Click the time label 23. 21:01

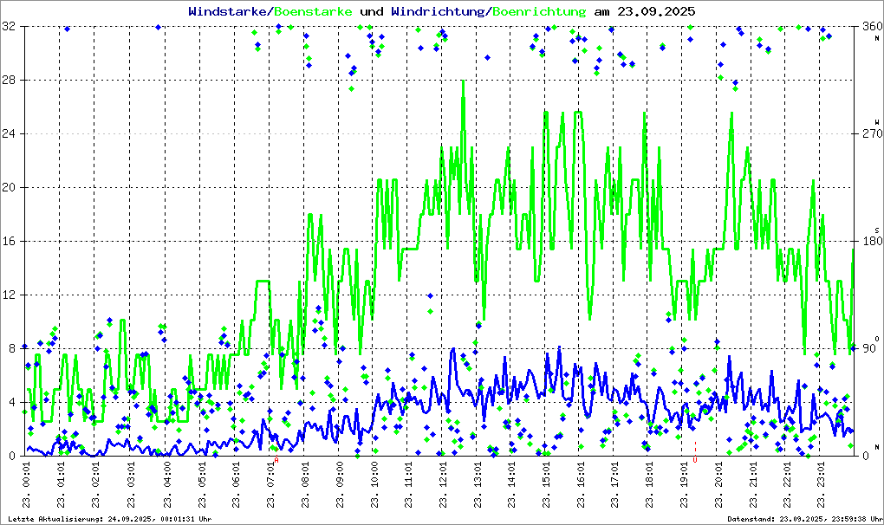(753, 484)
